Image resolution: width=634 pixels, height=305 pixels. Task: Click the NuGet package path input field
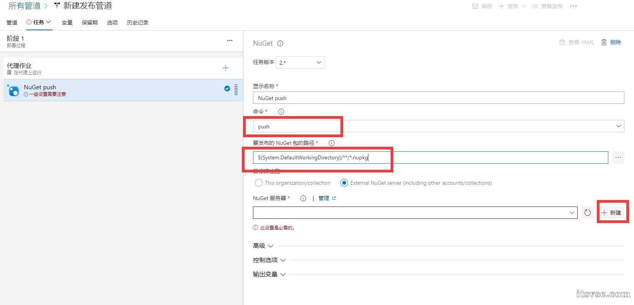(430, 157)
